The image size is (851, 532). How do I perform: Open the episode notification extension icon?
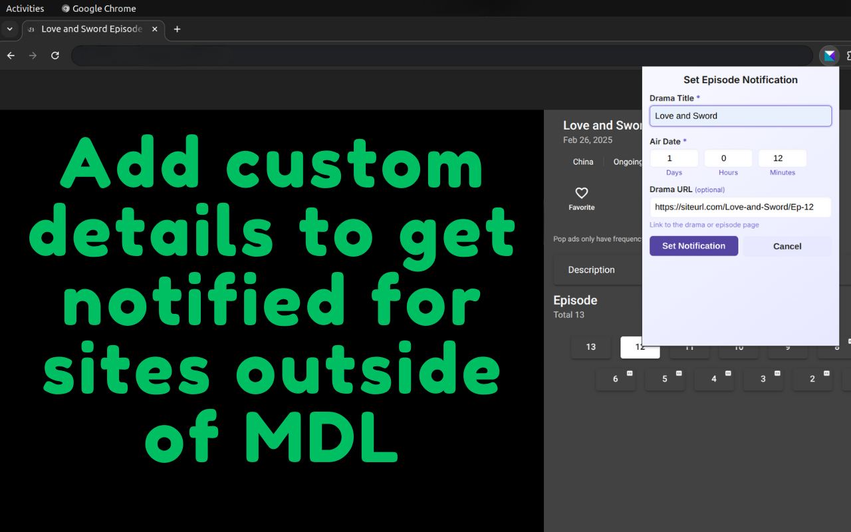pos(829,55)
